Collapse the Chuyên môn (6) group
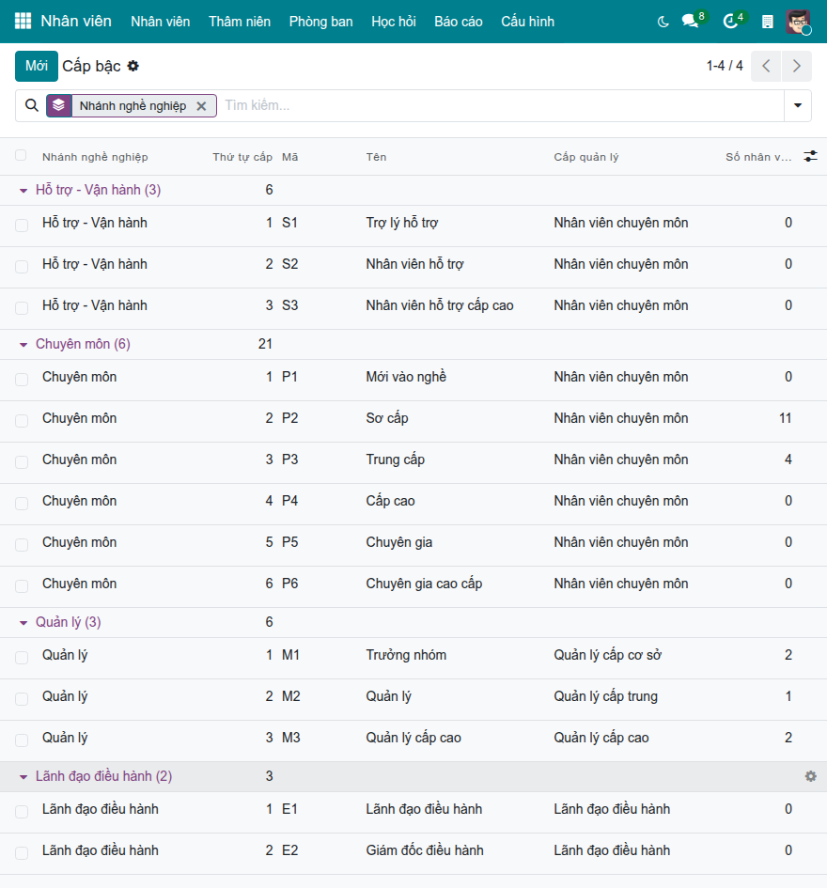827x888 pixels. (x=23, y=344)
